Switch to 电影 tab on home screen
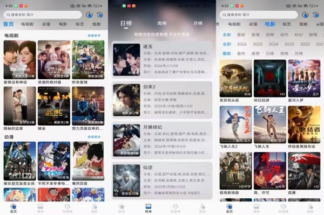The height and width of the screenshot is (215, 324). click(63, 24)
